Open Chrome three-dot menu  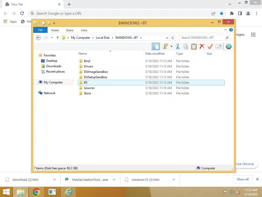click(x=256, y=13)
